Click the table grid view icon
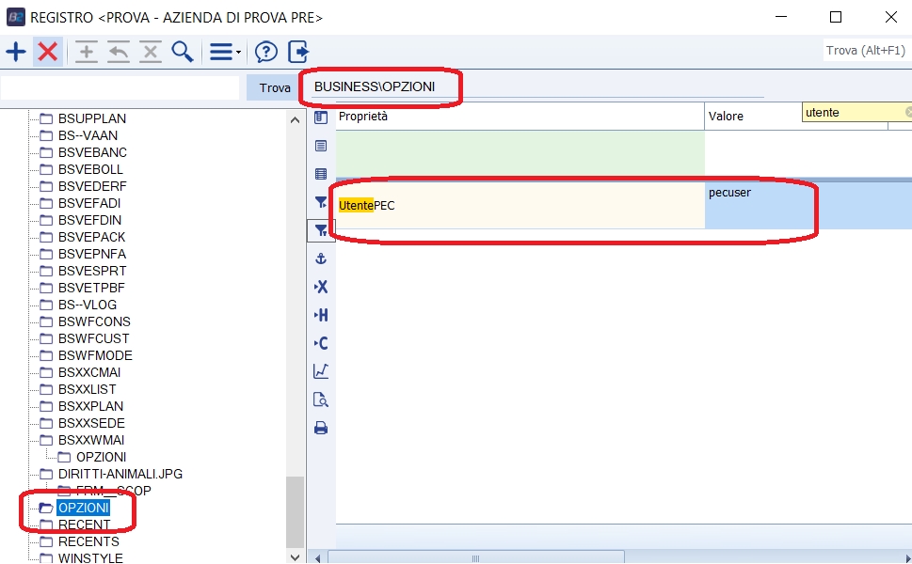Image resolution: width=912 pixels, height=564 pixels. 321,174
